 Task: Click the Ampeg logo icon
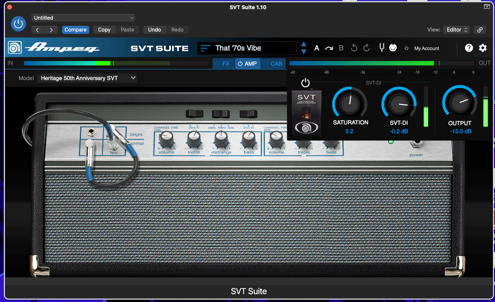(15, 48)
